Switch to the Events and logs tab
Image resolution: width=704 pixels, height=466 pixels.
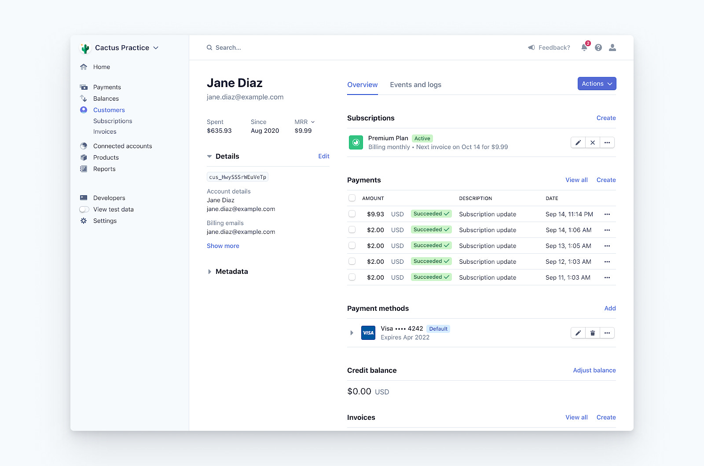click(x=415, y=84)
